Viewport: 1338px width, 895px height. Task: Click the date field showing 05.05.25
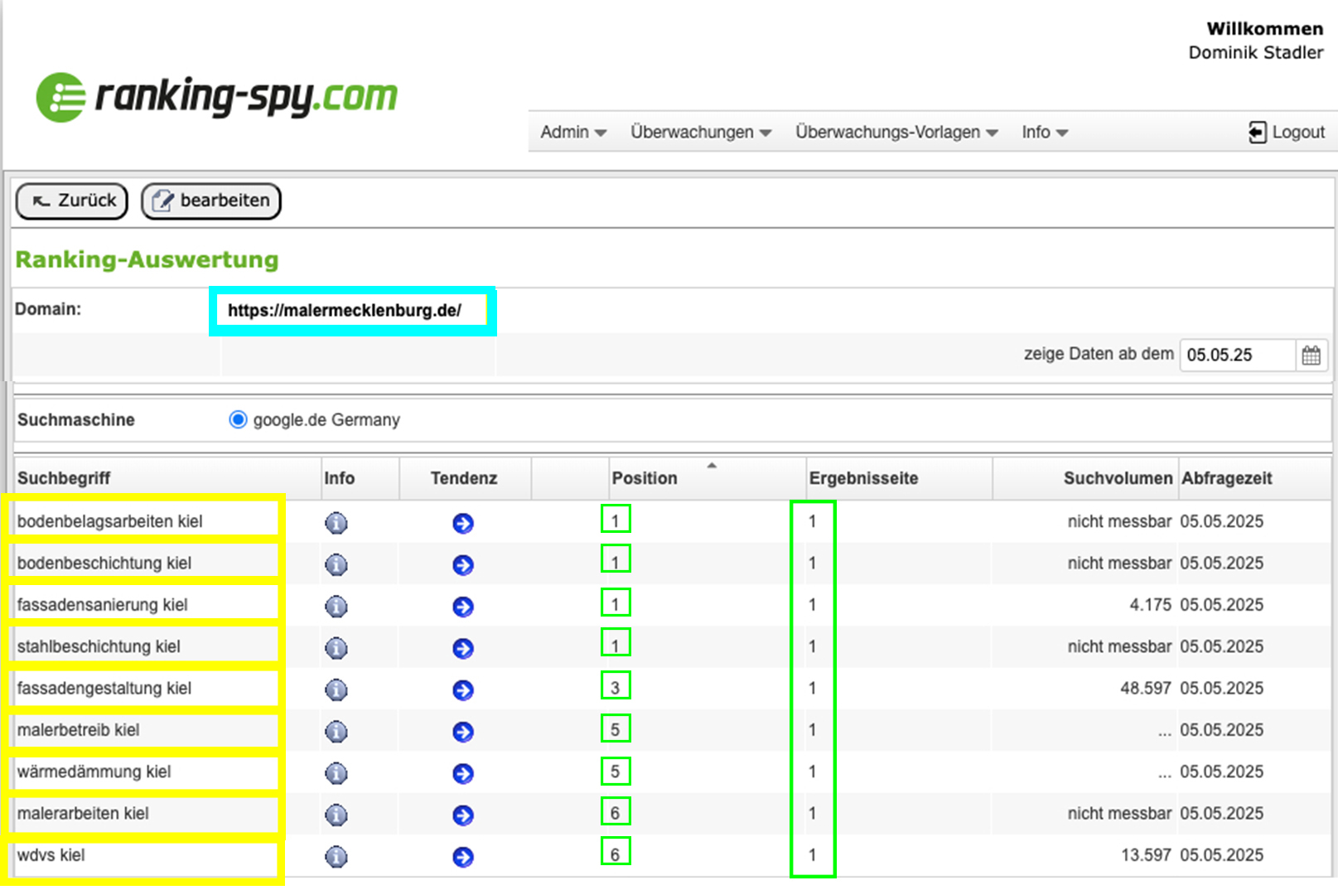pos(1236,356)
